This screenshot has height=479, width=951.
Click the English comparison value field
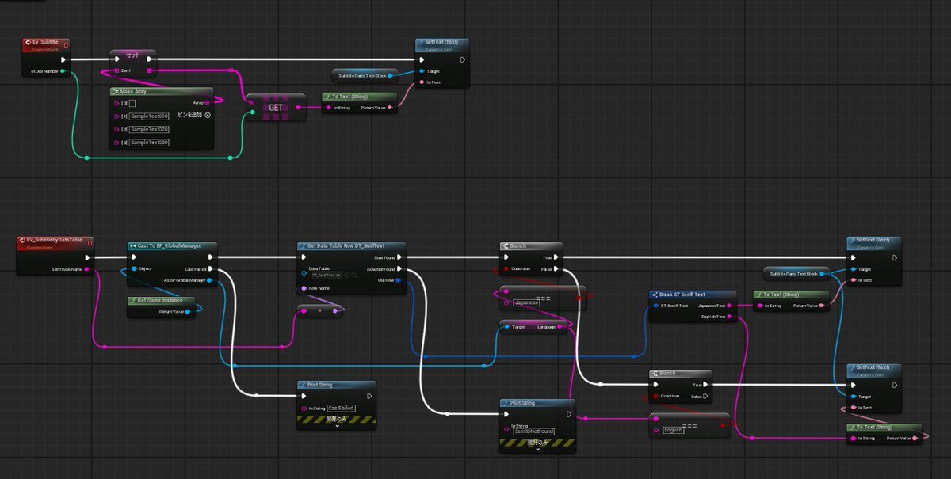coord(673,430)
